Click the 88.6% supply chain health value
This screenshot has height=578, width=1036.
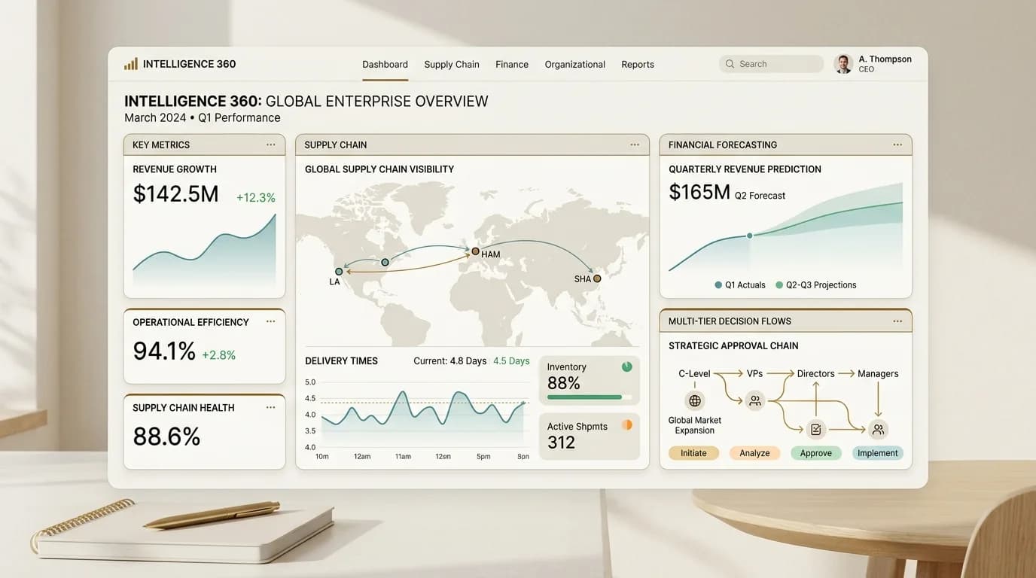[x=166, y=437]
